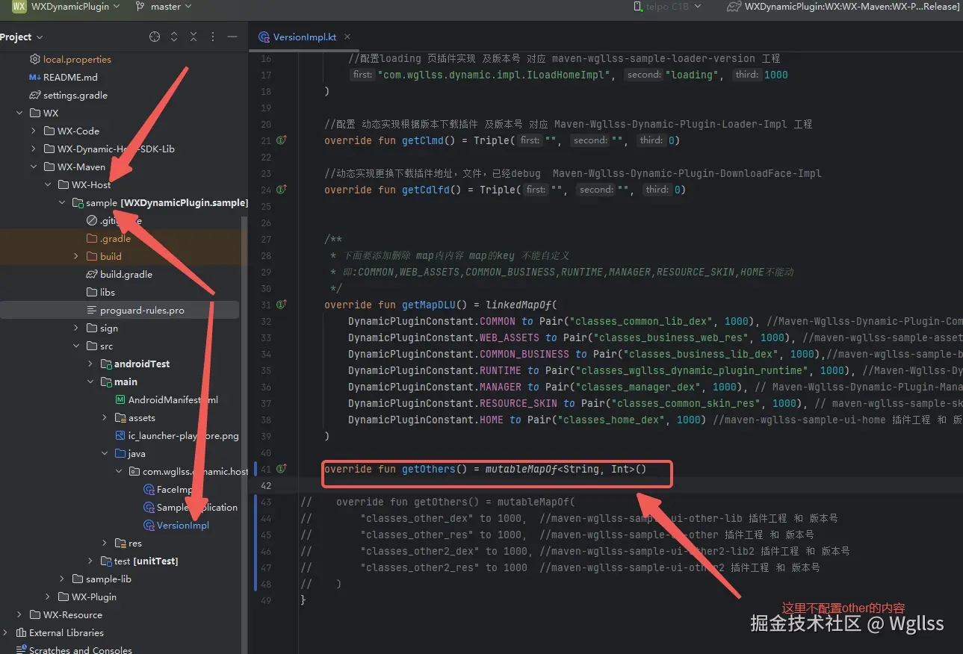Collapse the WX-Maven folder
963x654 pixels.
point(34,166)
